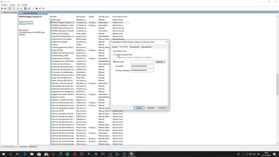Viewport: 279px width, 157px height.
Task: Open the Acción menu
Action: (x=12, y=5)
